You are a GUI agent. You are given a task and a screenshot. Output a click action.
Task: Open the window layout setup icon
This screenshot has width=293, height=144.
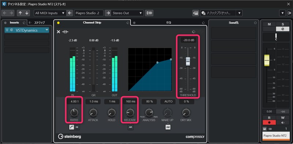[289, 13]
